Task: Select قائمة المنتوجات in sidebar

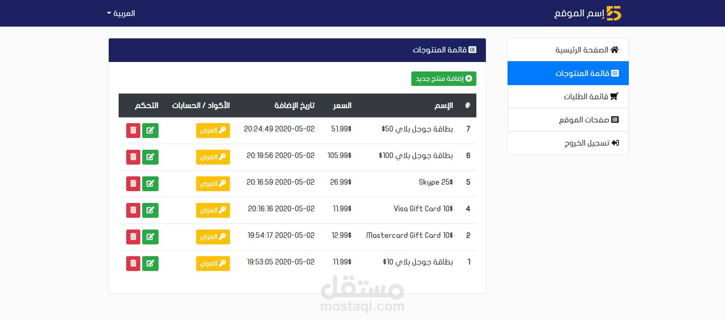Action: (x=568, y=73)
